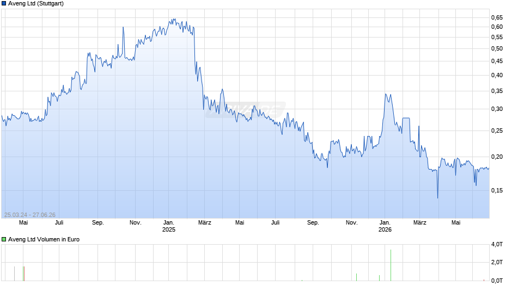The image size is (512, 286).
Task: Click the 'März' label after Jan. 2026
Action: (420, 223)
